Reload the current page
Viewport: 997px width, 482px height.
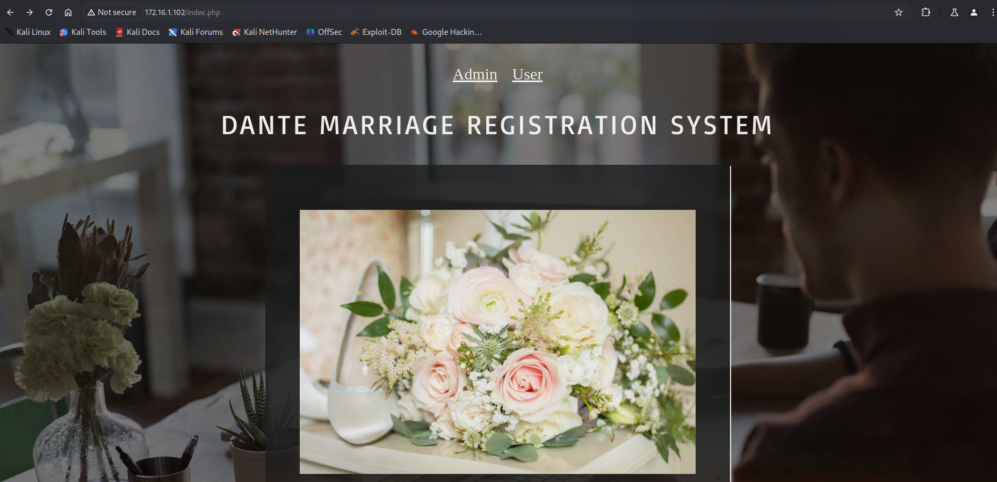(x=49, y=12)
